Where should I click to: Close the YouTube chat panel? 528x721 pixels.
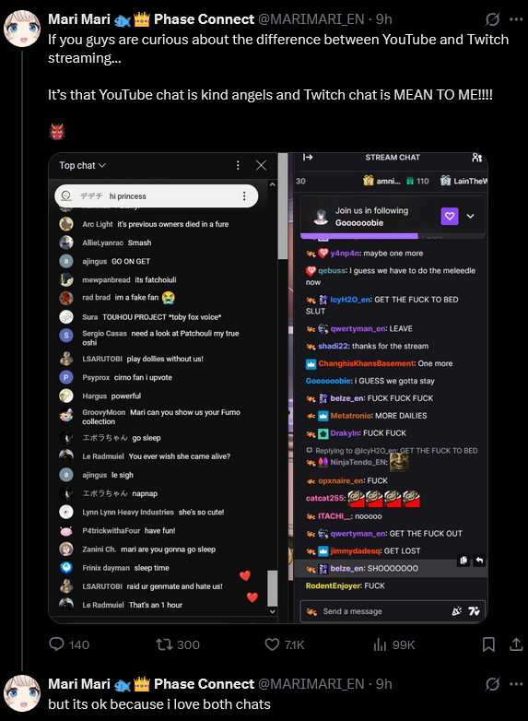[x=261, y=166]
